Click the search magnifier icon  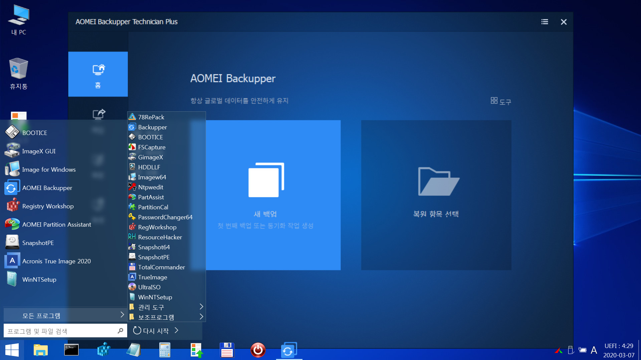click(120, 331)
